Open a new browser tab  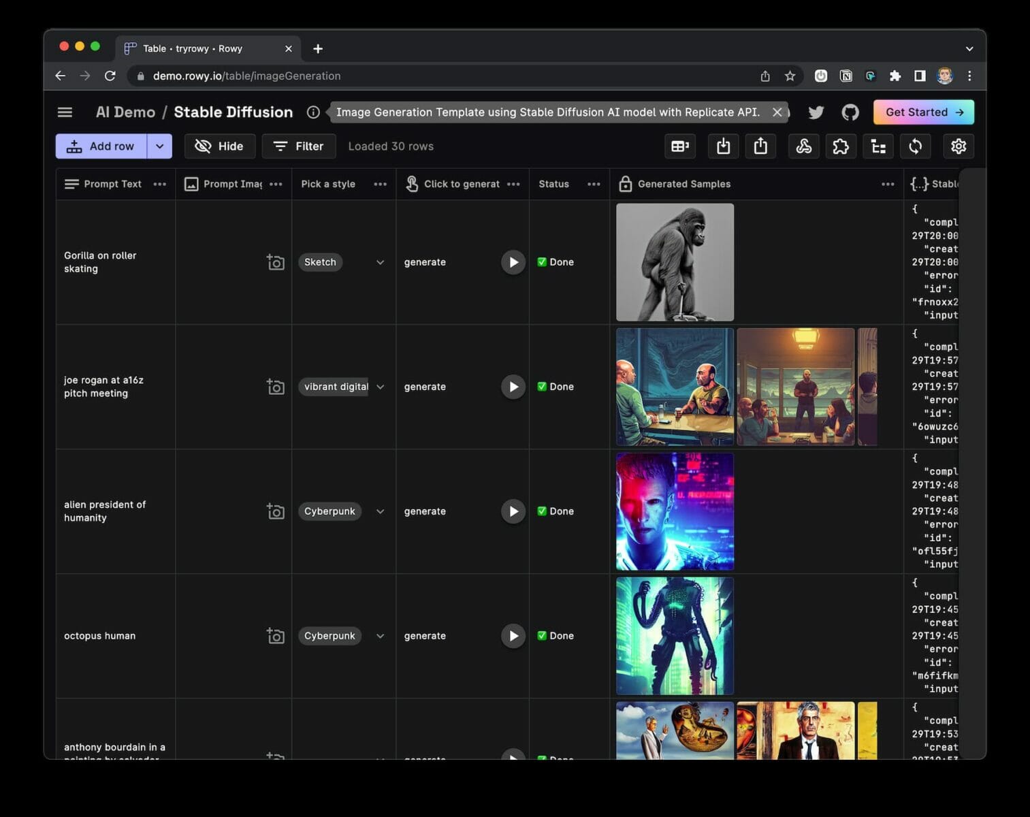pos(318,48)
